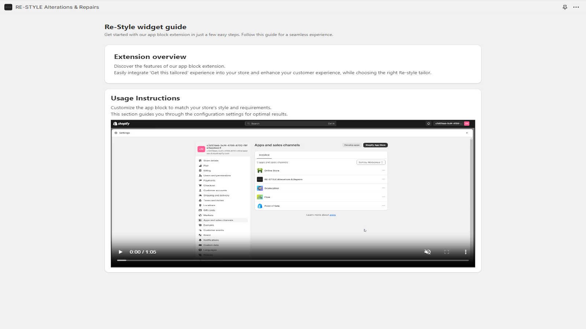This screenshot has height=329, width=586.
Task: Click the RE-STYLE Alterations & Repairs row icon in the video
Action: pos(260,179)
